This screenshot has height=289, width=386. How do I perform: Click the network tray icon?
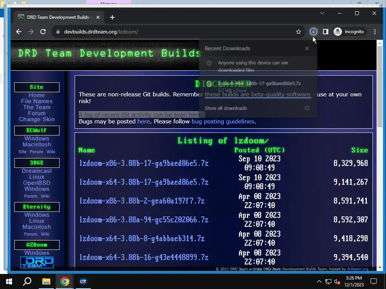[328, 281]
